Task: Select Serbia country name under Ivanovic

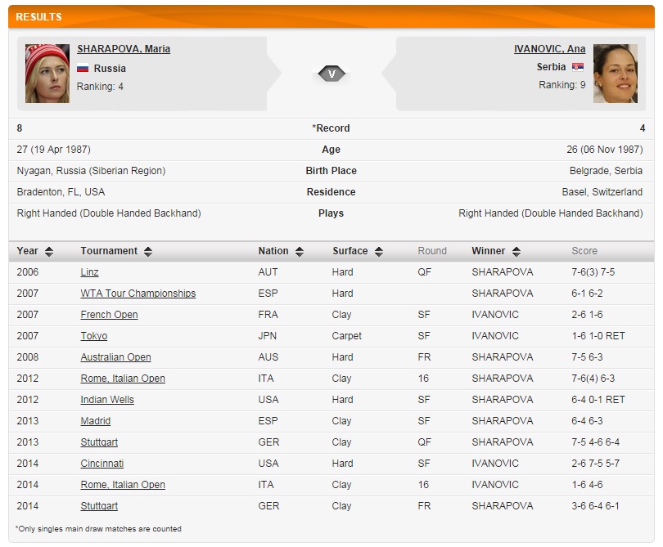Action: click(551, 67)
